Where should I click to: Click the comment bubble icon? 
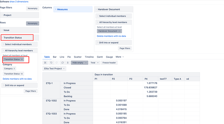62,62
